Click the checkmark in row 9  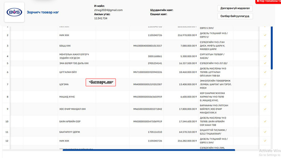(265, 109)
